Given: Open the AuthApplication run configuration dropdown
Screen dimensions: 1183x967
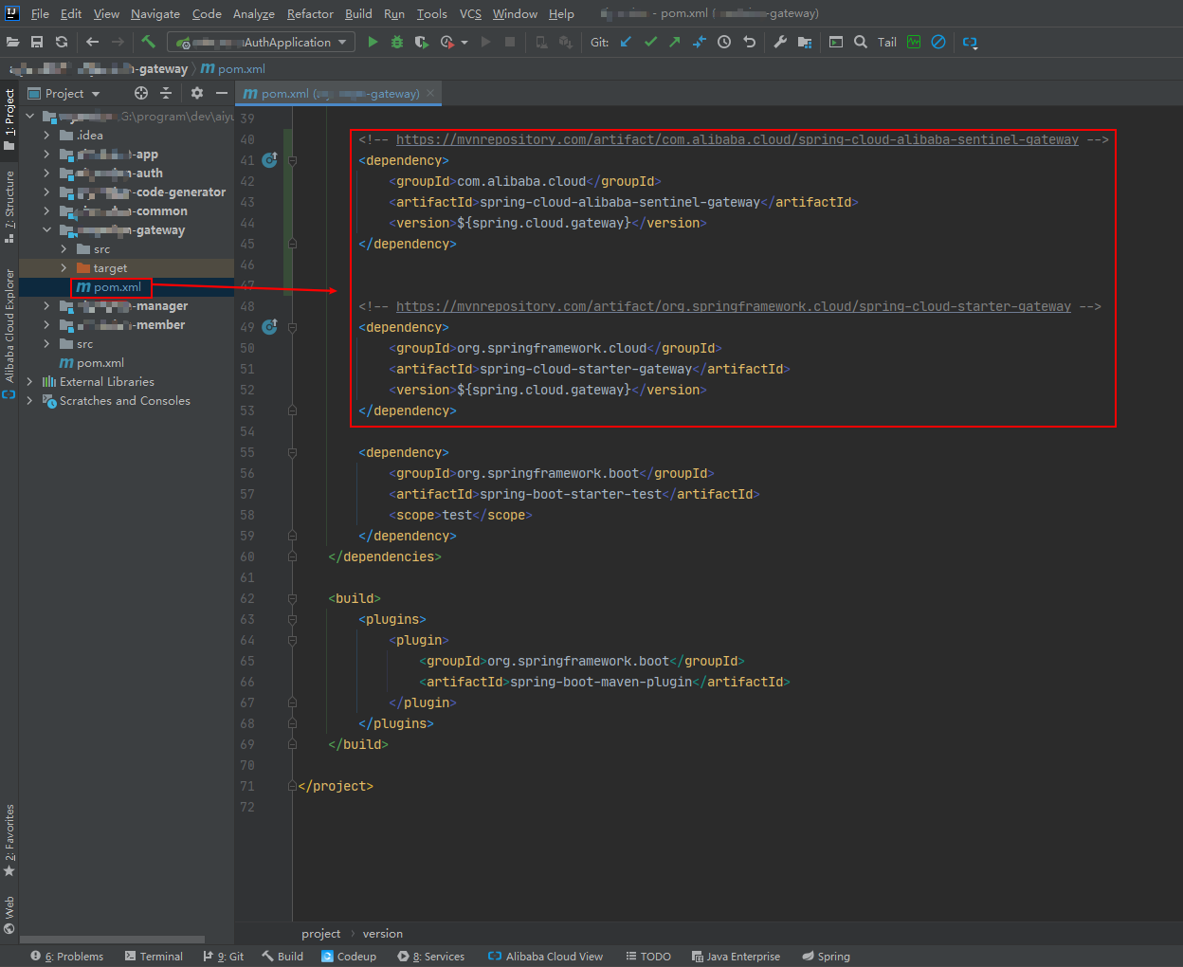Looking at the screenshot, I should (261, 42).
